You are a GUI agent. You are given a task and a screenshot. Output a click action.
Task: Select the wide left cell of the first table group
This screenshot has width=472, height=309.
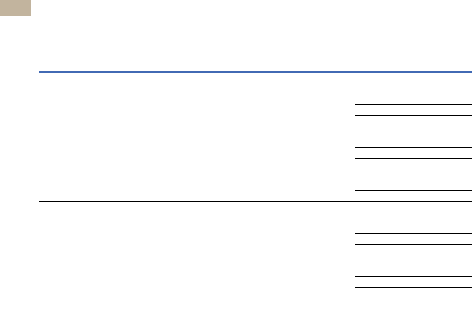pos(197,110)
